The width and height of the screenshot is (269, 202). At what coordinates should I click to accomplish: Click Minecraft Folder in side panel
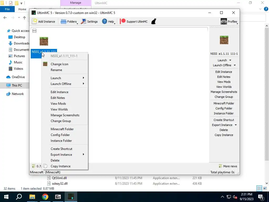pos(224,103)
